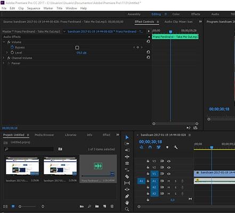Reset the Level parameter value

tap(148, 52)
